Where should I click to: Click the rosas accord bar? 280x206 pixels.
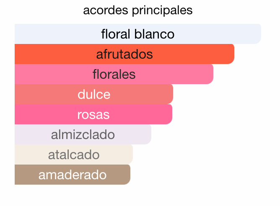(42, 114)
